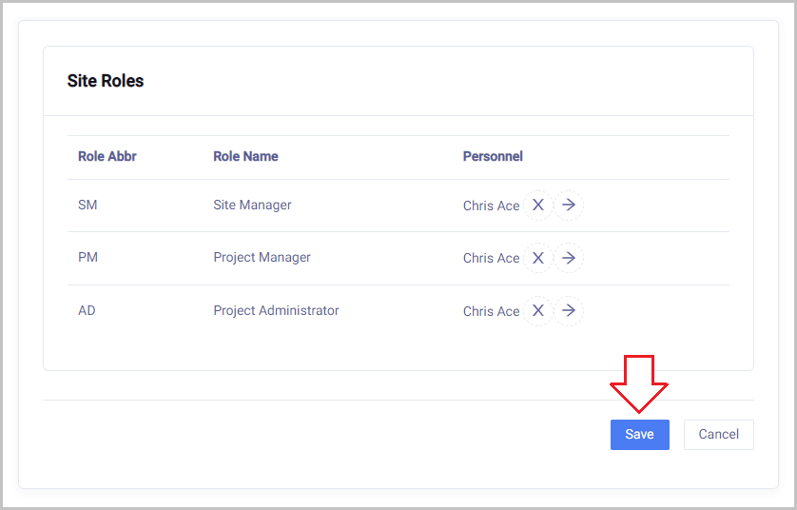Remove Chris Ace from Project Manager role

click(x=537, y=258)
